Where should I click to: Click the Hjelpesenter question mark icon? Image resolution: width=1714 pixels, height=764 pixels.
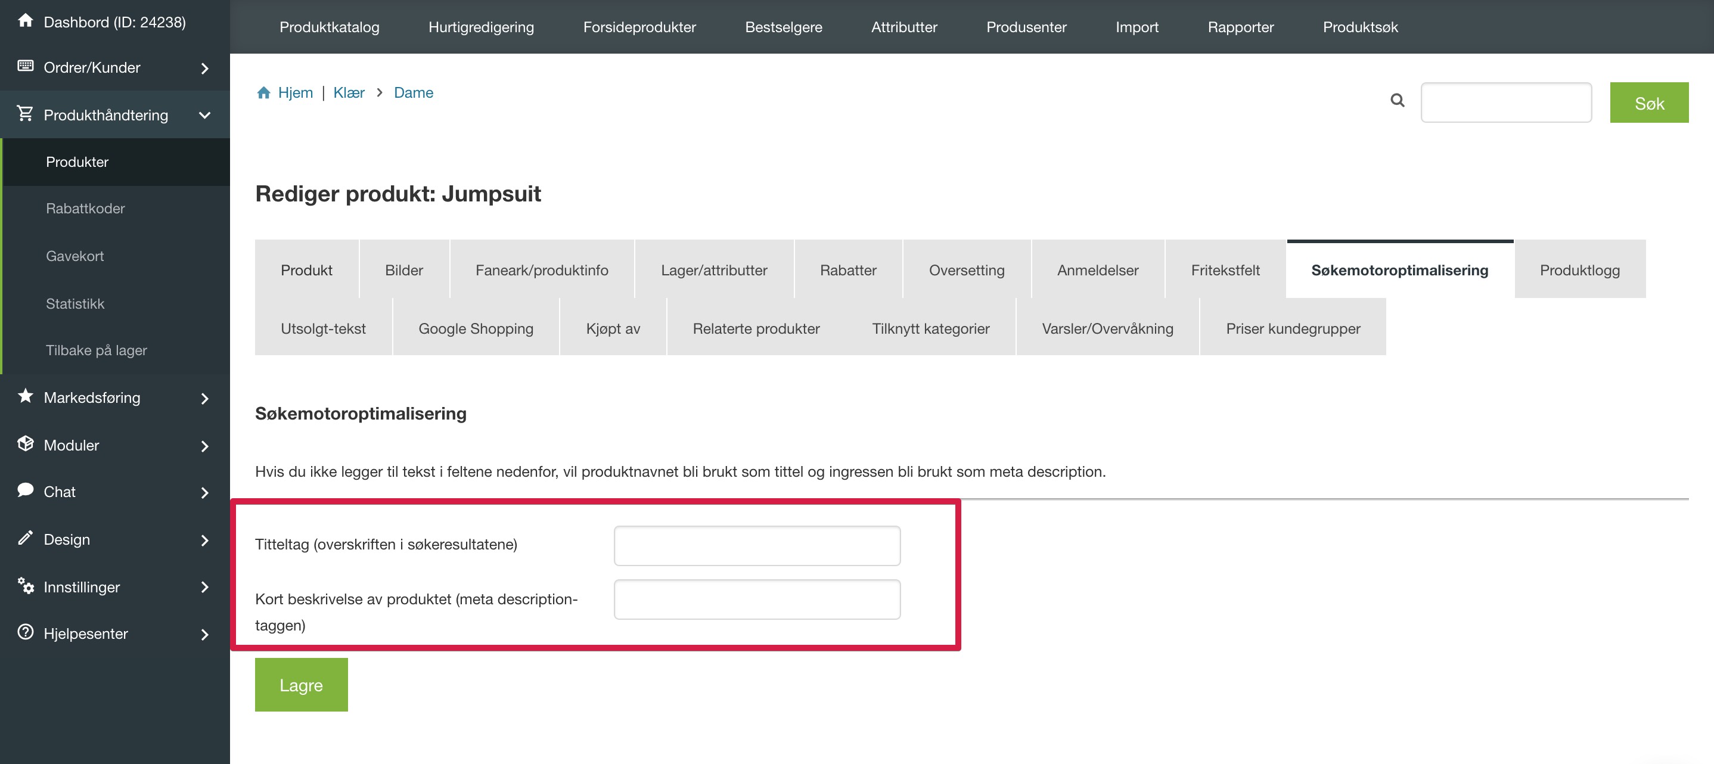25,632
